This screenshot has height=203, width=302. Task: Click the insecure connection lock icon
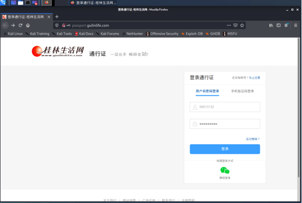tap(64, 25)
